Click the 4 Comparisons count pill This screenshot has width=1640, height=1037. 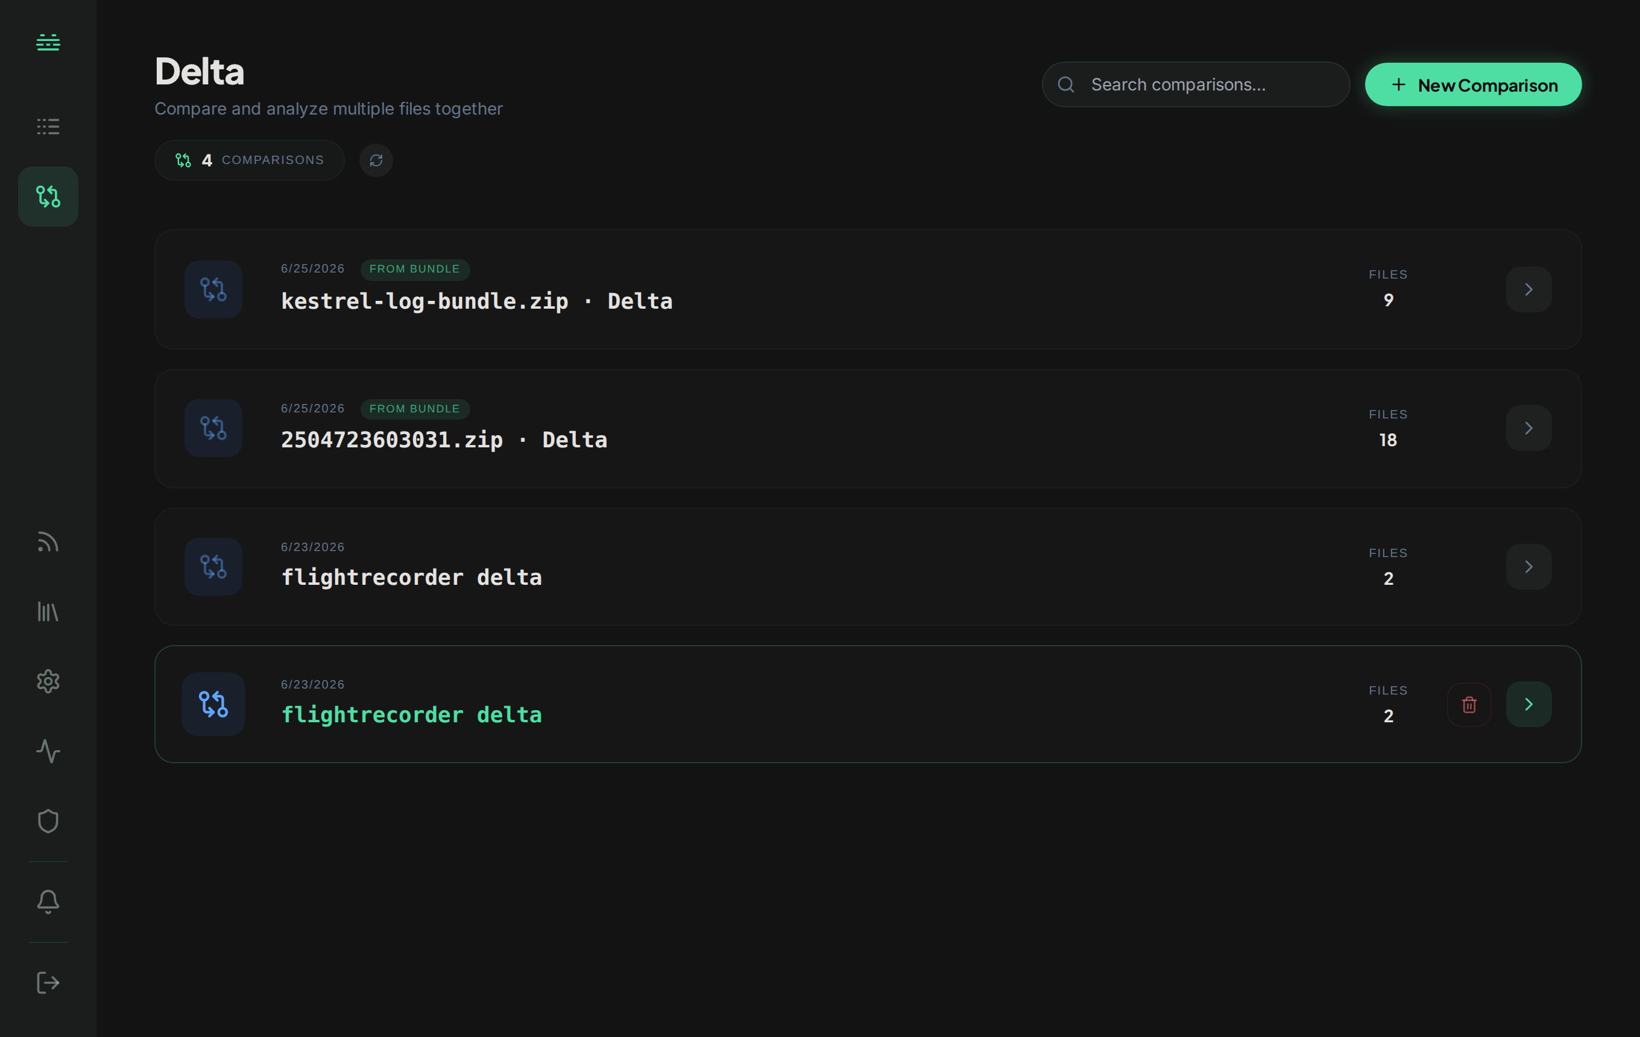249,160
